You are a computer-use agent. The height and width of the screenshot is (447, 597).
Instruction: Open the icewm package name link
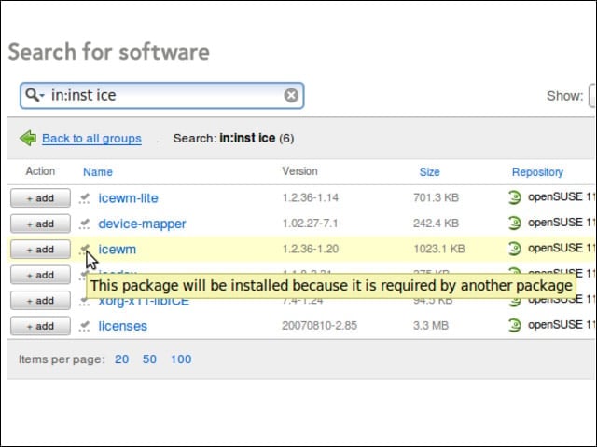click(117, 250)
